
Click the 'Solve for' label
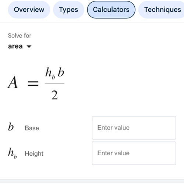(x=20, y=36)
